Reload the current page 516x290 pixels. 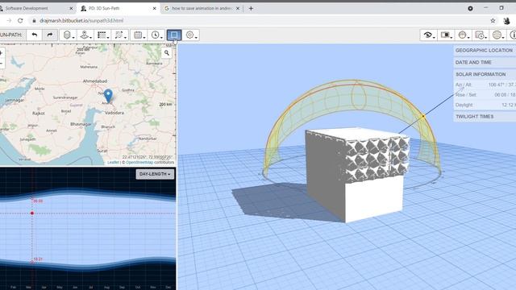coord(20,21)
